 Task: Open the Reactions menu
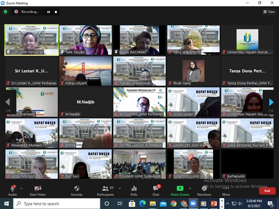pos(204,191)
